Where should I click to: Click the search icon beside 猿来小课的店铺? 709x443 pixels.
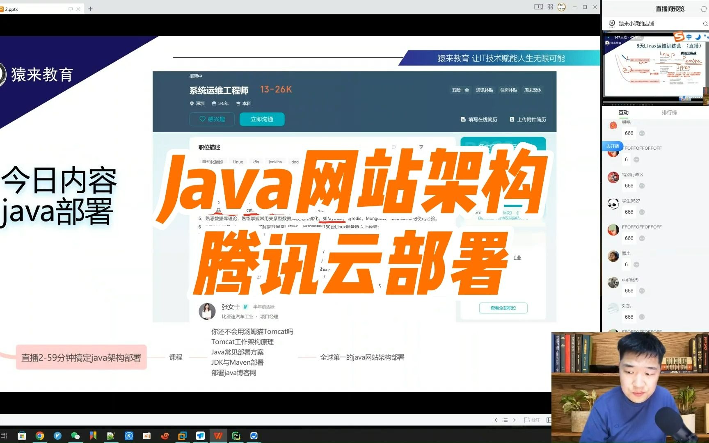coord(705,24)
